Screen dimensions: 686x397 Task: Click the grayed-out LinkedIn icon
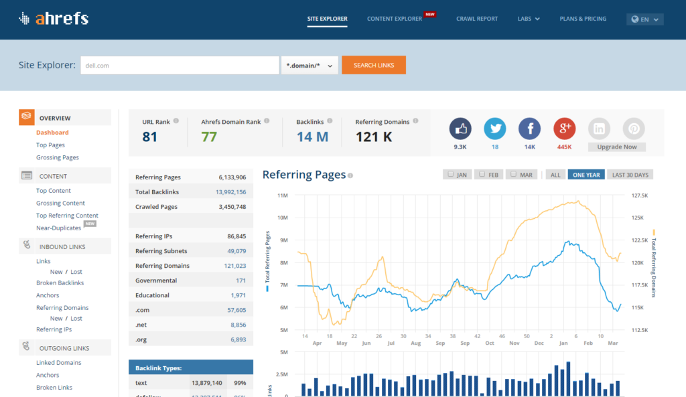click(599, 129)
